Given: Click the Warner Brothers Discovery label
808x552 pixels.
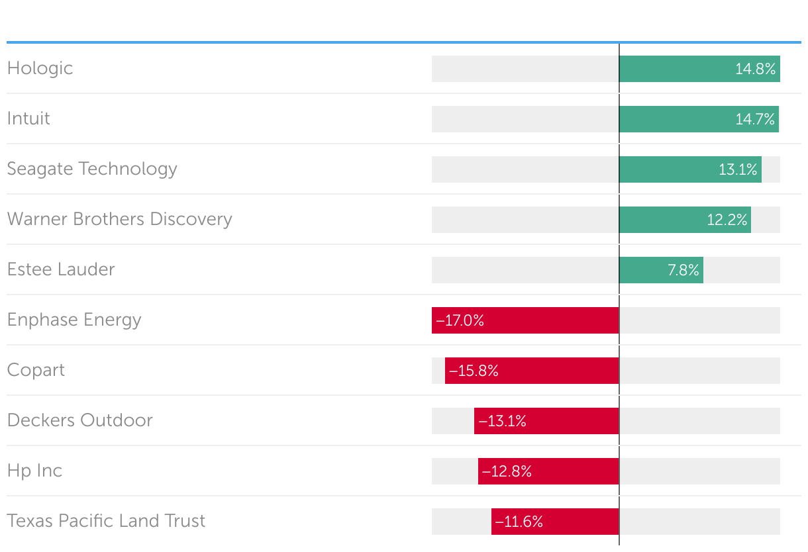Looking at the screenshot, I should point(119,219).
